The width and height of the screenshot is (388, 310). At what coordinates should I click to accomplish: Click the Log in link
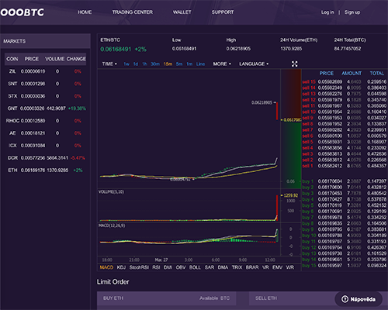(327, 12)
